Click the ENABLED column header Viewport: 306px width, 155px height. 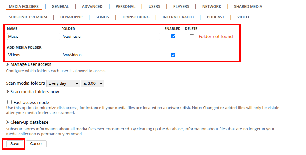(x=172, y=29)
